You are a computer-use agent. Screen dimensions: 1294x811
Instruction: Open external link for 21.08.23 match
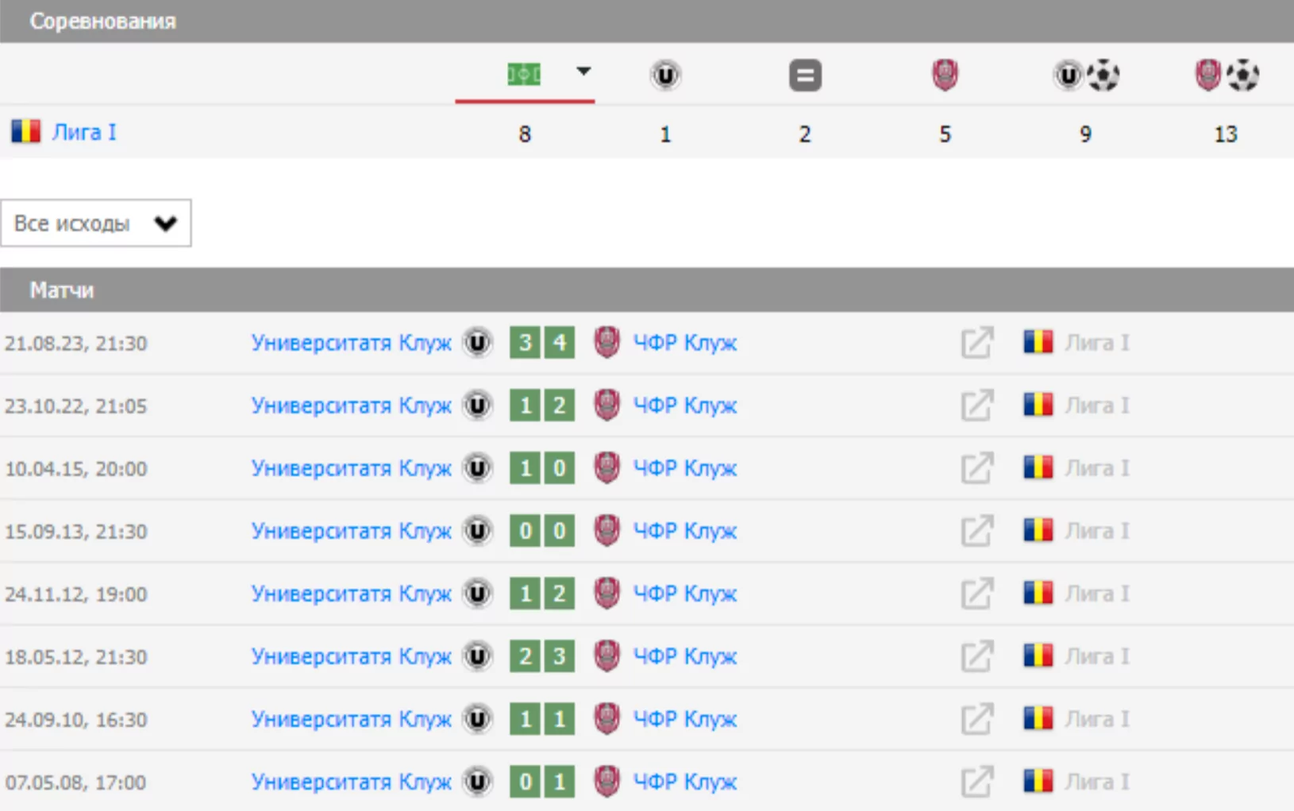coord(976,343)
